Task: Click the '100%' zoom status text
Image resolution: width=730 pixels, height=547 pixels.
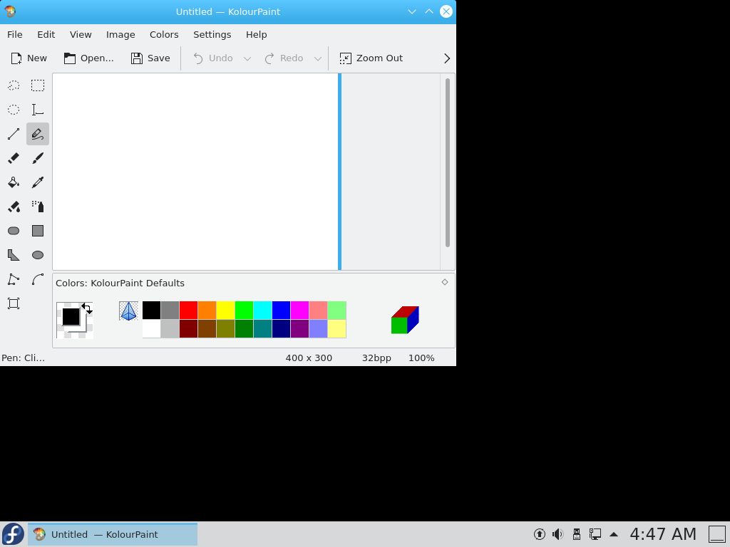Action: [x=421, y=358]
